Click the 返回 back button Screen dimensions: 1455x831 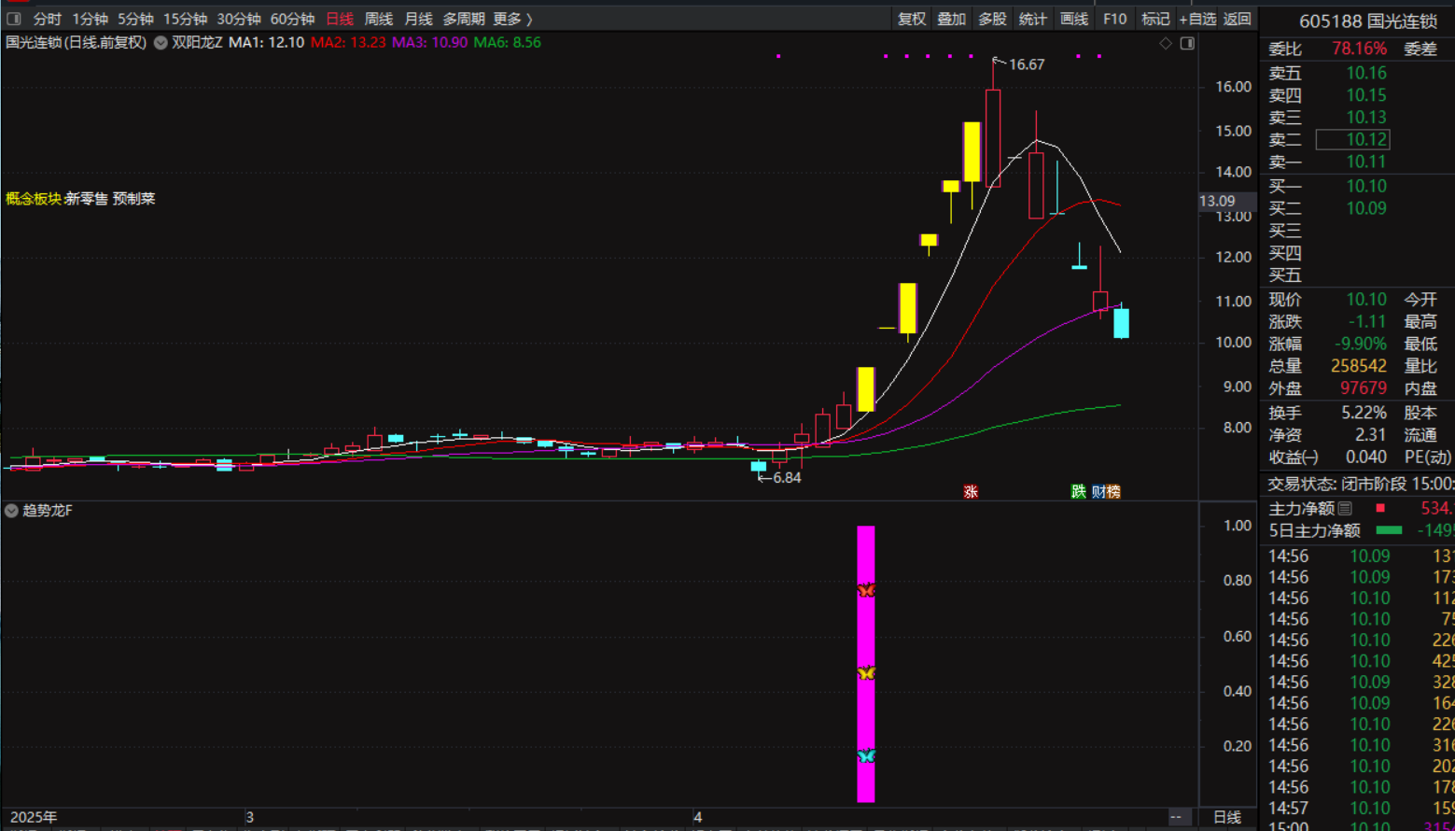coord(1237,19)
